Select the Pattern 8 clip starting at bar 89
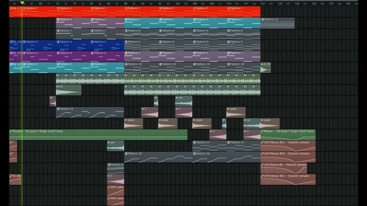Image resolution: width=367 pixels, height=206 pixels. pos(141,34)
